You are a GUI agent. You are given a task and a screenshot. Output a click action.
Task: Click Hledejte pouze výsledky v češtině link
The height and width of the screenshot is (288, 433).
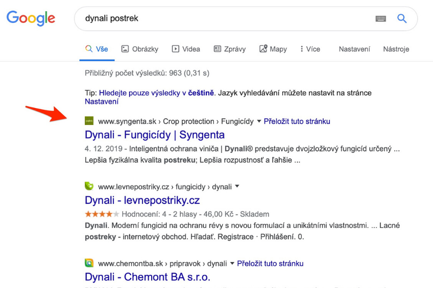pos(156,93)
